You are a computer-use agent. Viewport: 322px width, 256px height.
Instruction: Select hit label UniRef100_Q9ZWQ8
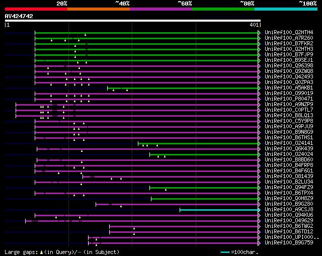point(289,71)
